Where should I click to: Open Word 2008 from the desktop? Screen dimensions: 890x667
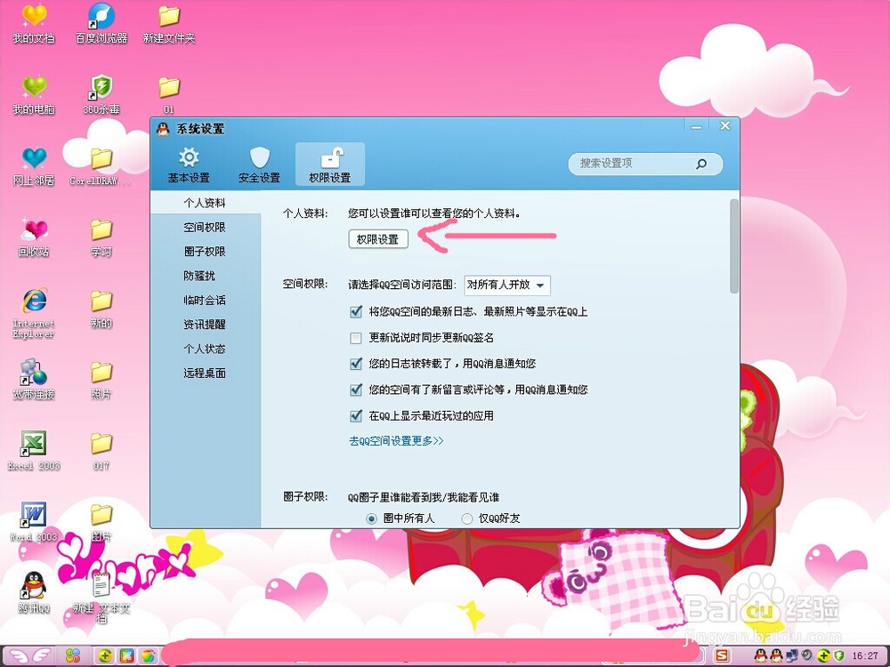(x=32, y=516)
